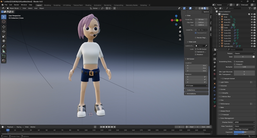Click the outliner search field

pos(233,8)
